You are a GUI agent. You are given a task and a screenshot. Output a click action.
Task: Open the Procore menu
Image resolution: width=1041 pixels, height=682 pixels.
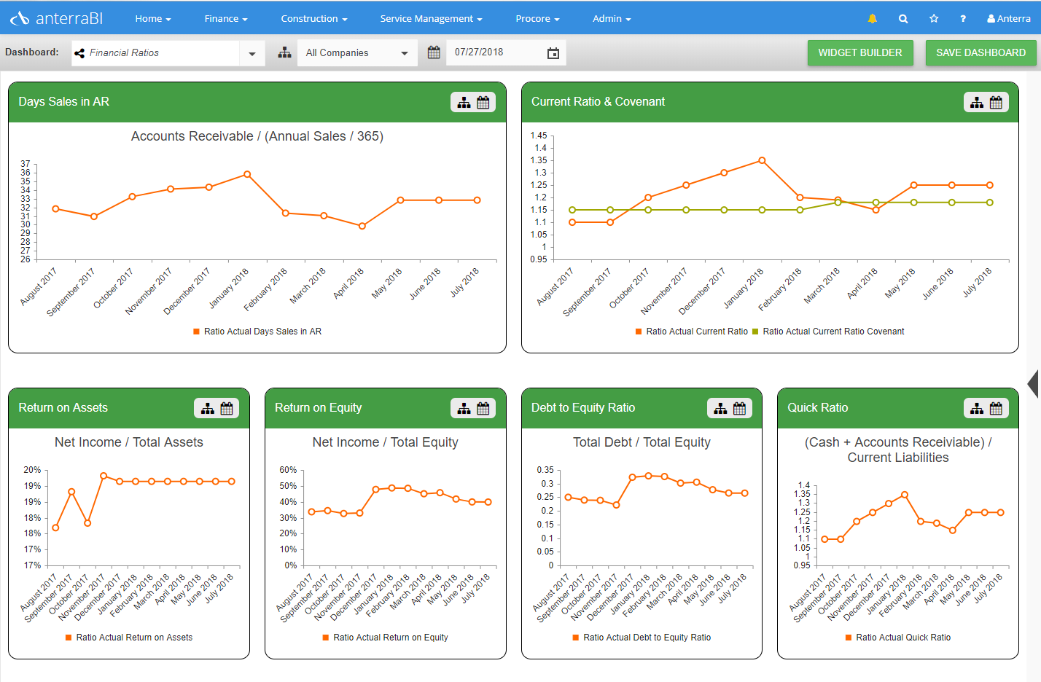click(537, 19)
